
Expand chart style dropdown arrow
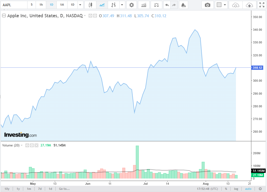point(122,5)
